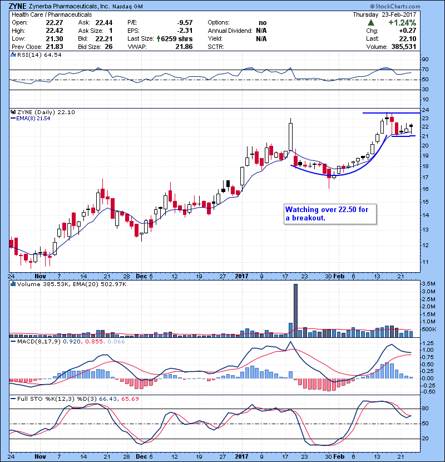Click the P/E value -9.57
Screen dimensions: 445x462
click(x=185, y=23)
